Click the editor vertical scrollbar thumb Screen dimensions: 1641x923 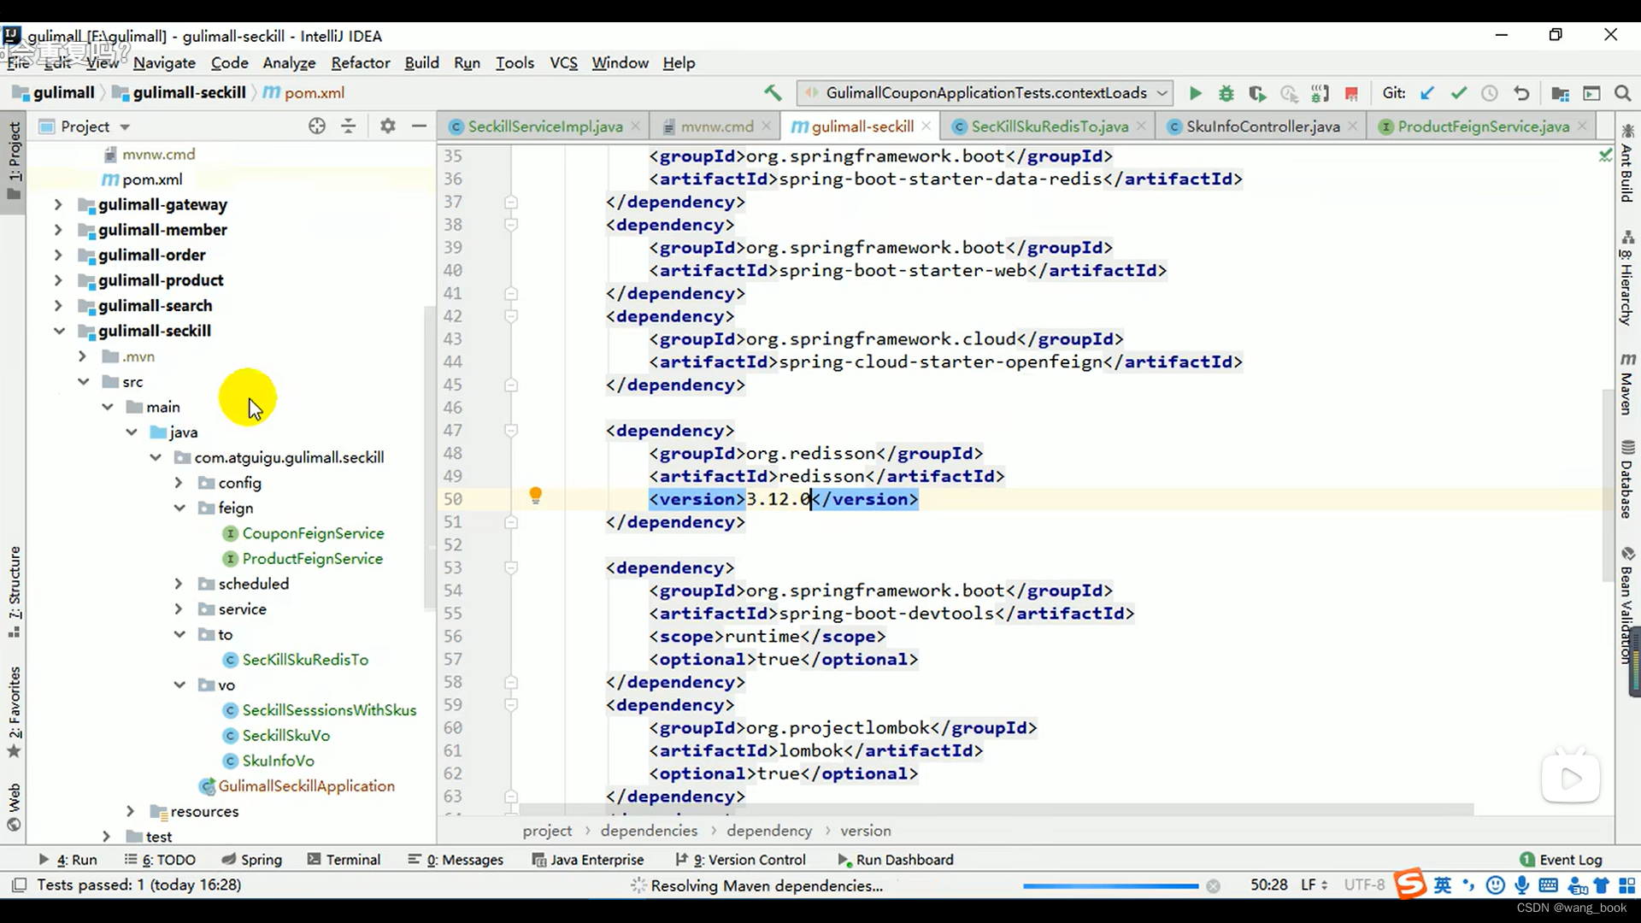1608,485
